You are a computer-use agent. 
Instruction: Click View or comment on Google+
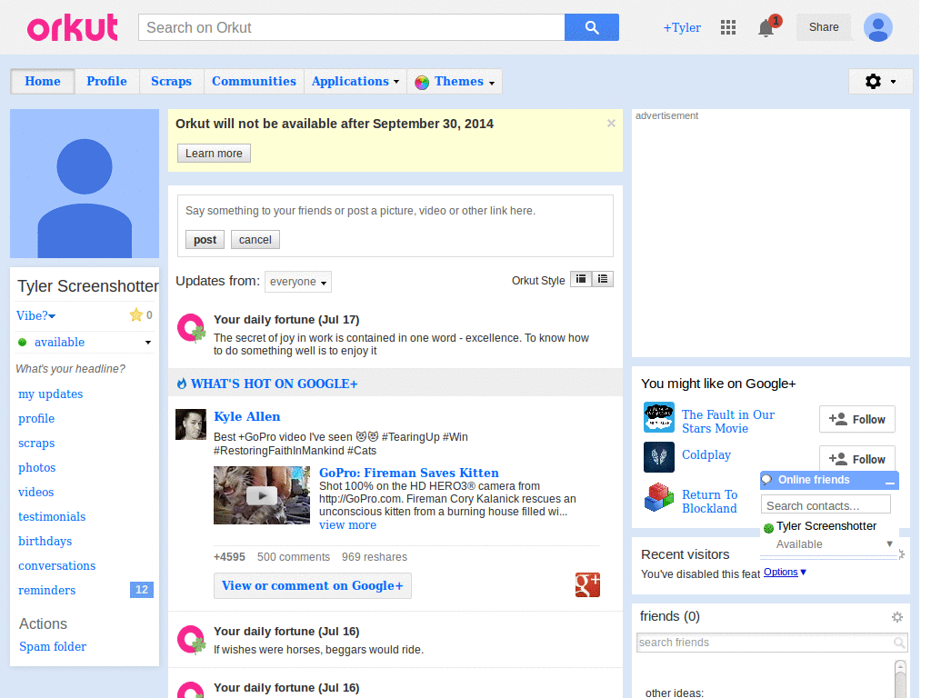313,586
